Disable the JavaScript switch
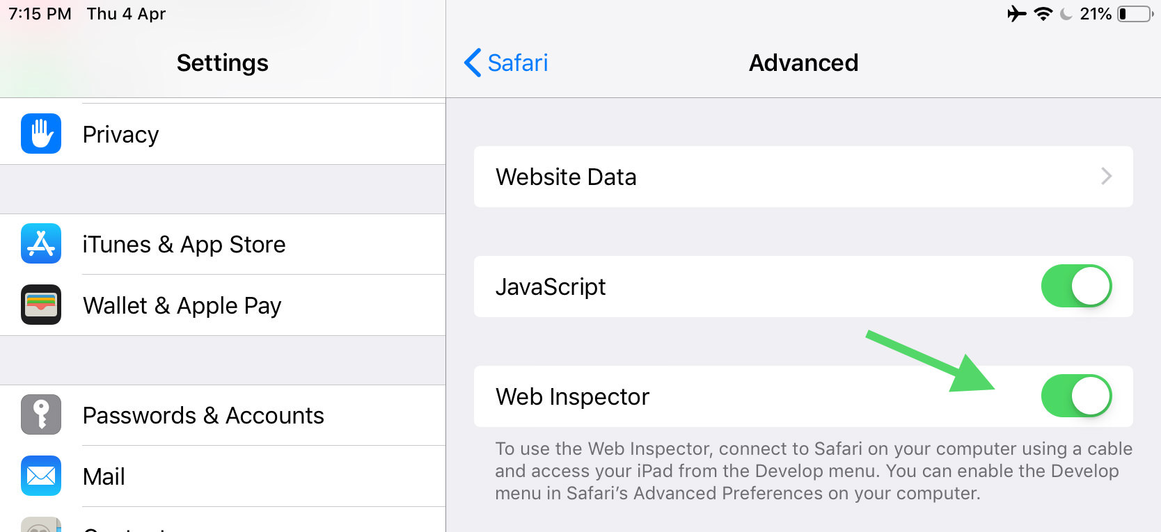 1076,286
